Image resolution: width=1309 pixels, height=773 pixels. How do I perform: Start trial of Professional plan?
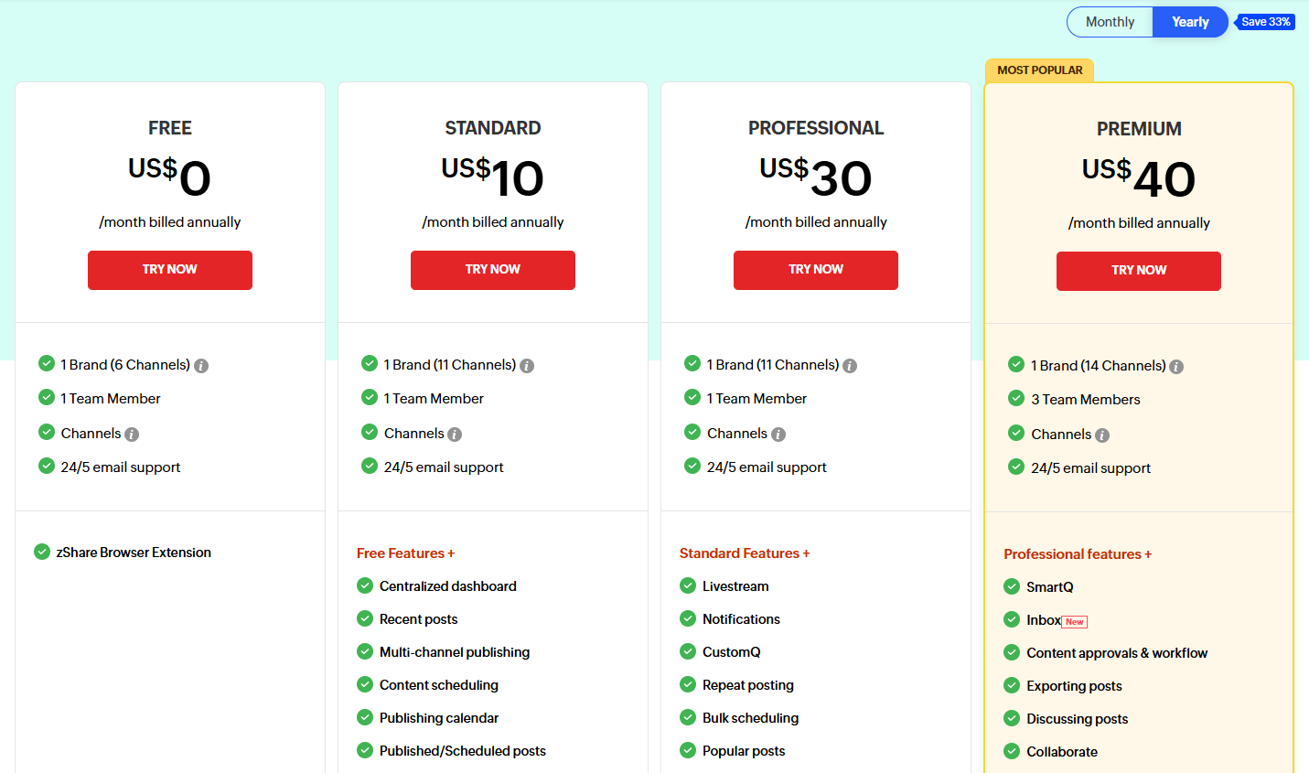[815, 270]
